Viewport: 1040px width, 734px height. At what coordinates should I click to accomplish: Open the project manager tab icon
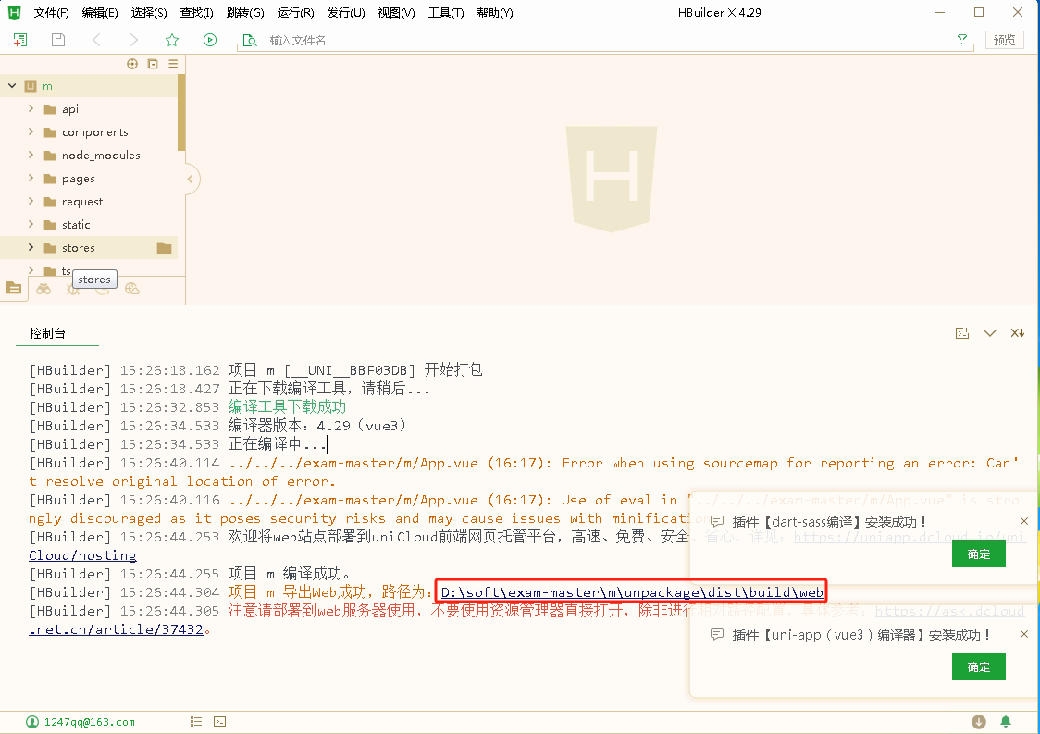[14, 288]
